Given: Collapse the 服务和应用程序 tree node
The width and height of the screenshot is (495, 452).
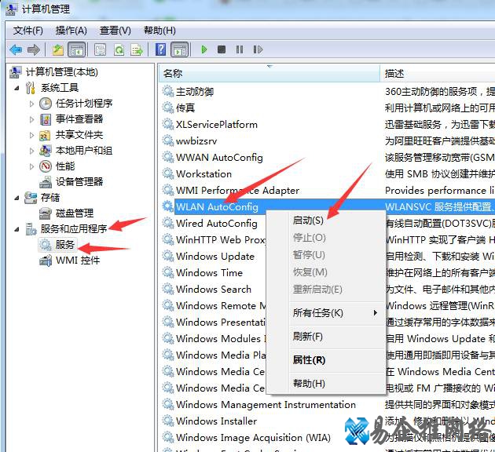Looking at the screenshot, I should (17, 229).
